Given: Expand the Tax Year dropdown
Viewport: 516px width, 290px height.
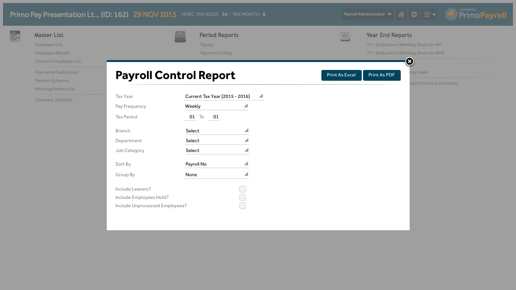Looking at the screenshot, I should click(224, 96).
